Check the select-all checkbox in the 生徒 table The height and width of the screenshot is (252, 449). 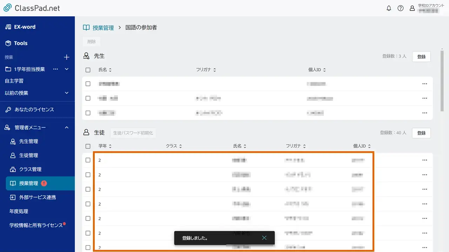[88, 146]
